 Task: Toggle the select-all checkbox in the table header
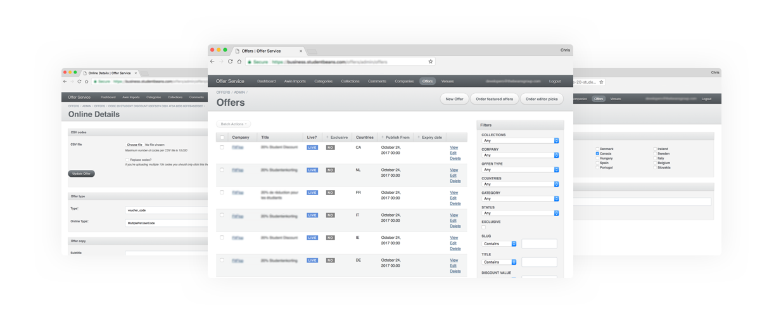222,138
